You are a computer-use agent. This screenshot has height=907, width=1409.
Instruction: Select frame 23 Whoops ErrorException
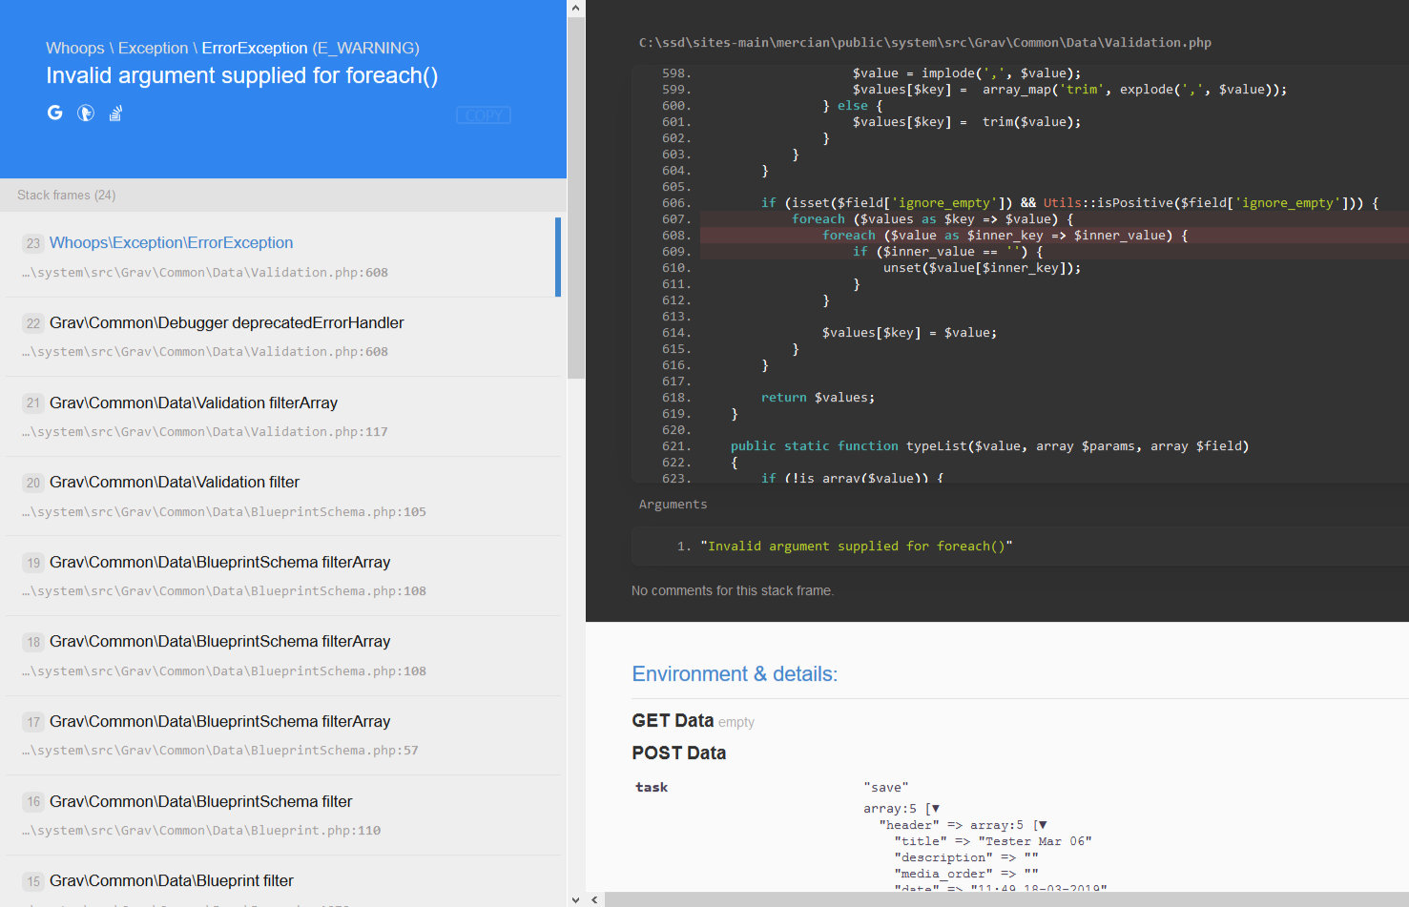[x=283, y=257]
